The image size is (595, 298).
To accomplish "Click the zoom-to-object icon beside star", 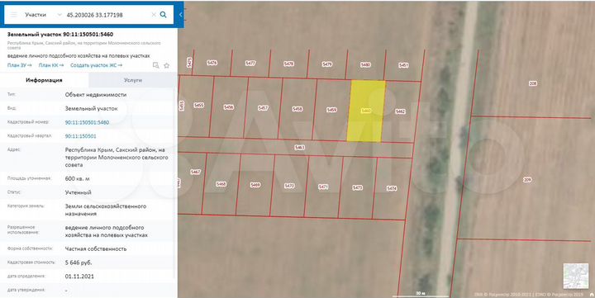I will coord(155,65).
